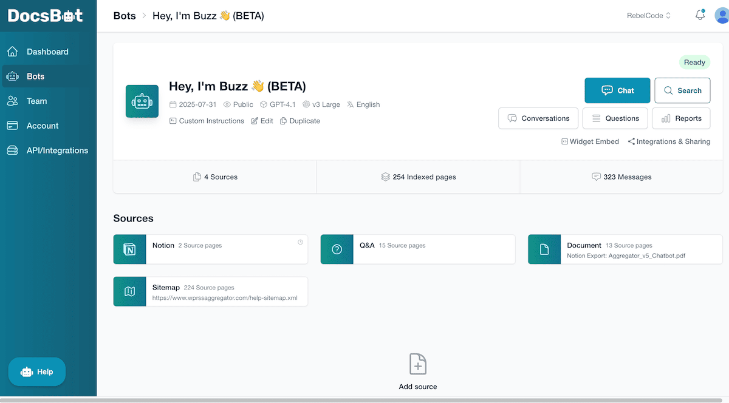Open Account in the sidebar

(x=49, y=126)
